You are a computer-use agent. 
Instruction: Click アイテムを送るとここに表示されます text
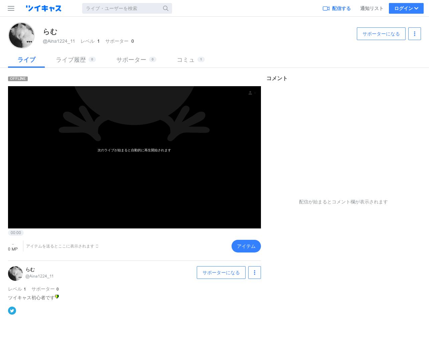60,246
